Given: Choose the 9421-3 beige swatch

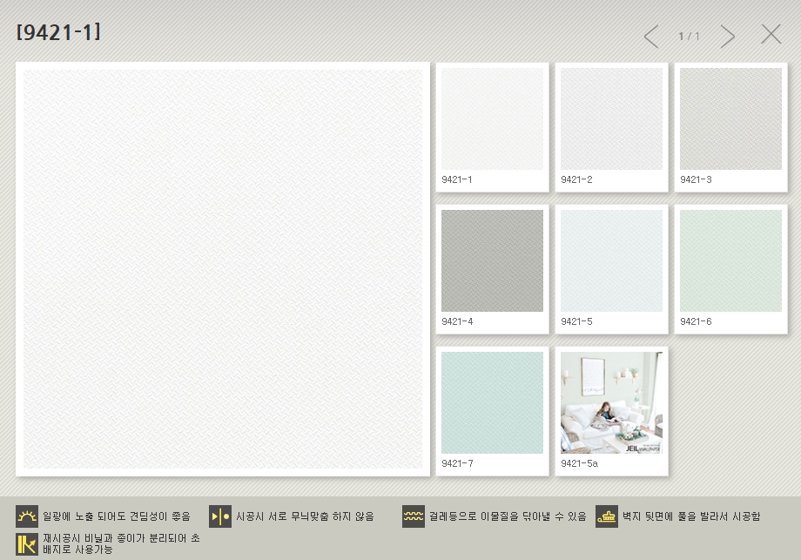Looking at the screenshot, I should pos(730,119).
